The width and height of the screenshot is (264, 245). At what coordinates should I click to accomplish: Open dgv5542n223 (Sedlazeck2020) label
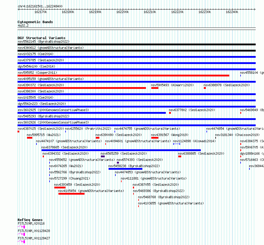tap(42, 104)
